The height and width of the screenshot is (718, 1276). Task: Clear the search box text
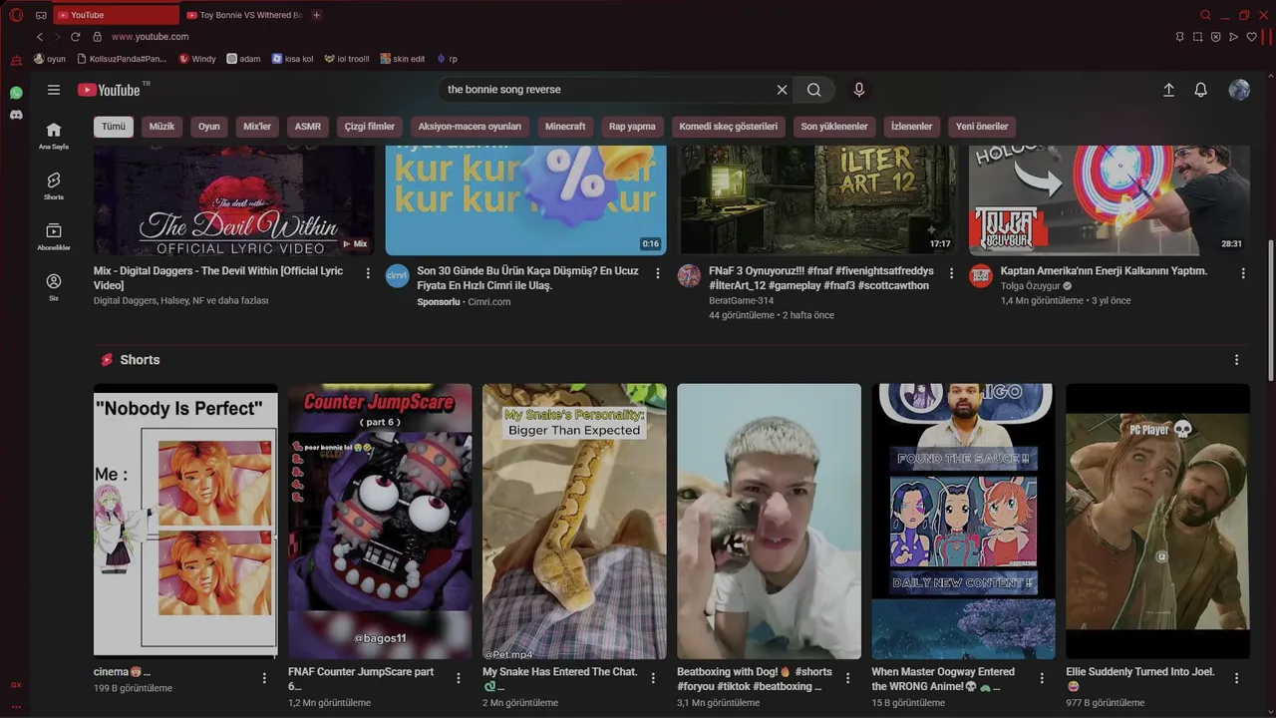[783, 90]
